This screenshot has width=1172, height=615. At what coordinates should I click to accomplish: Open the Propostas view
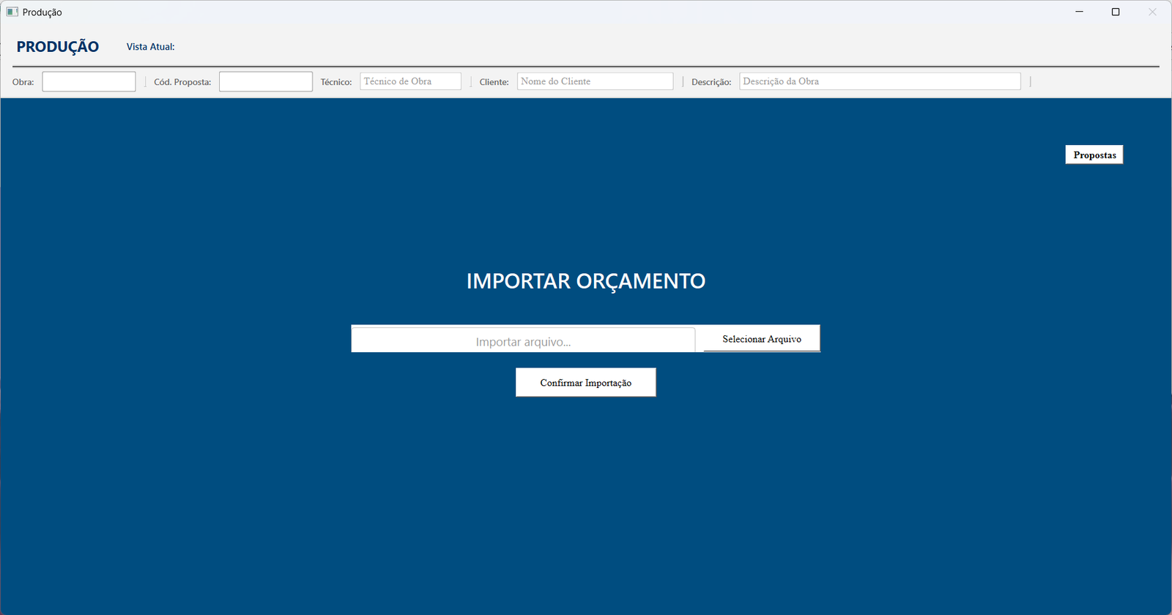(1094, 154)
